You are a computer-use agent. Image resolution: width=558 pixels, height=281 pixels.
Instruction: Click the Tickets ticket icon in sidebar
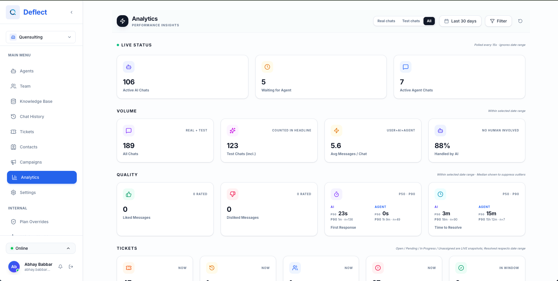coord(13,132)
